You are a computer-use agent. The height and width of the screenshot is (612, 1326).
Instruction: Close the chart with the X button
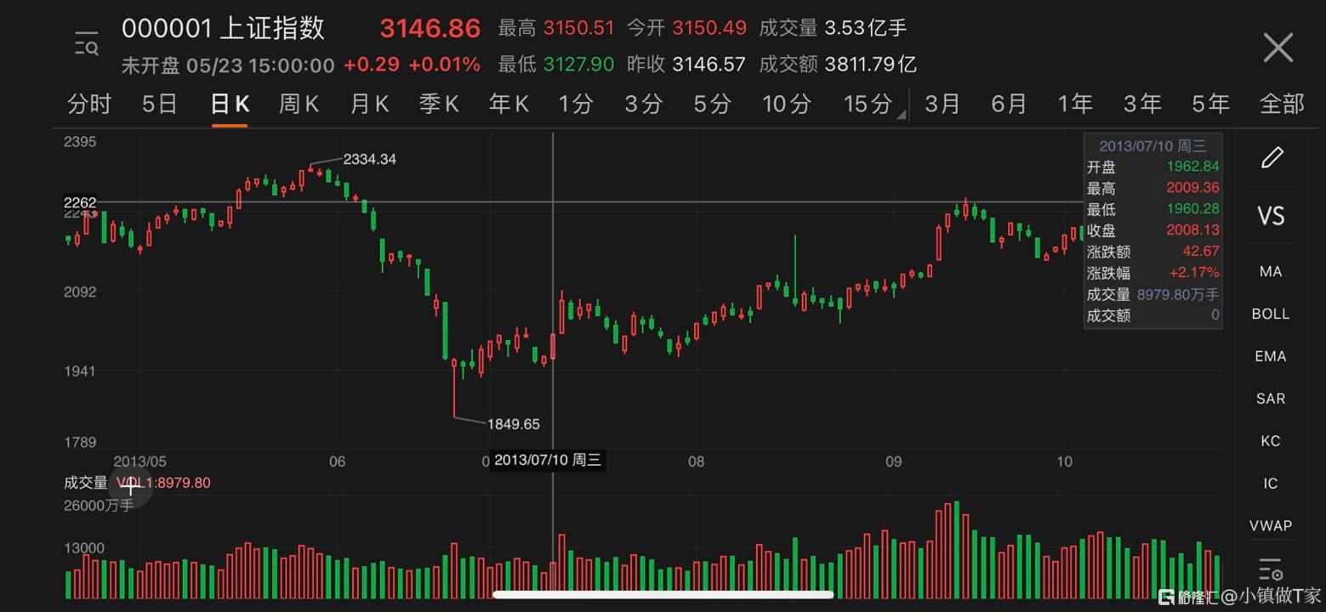tap(1278, 48)
